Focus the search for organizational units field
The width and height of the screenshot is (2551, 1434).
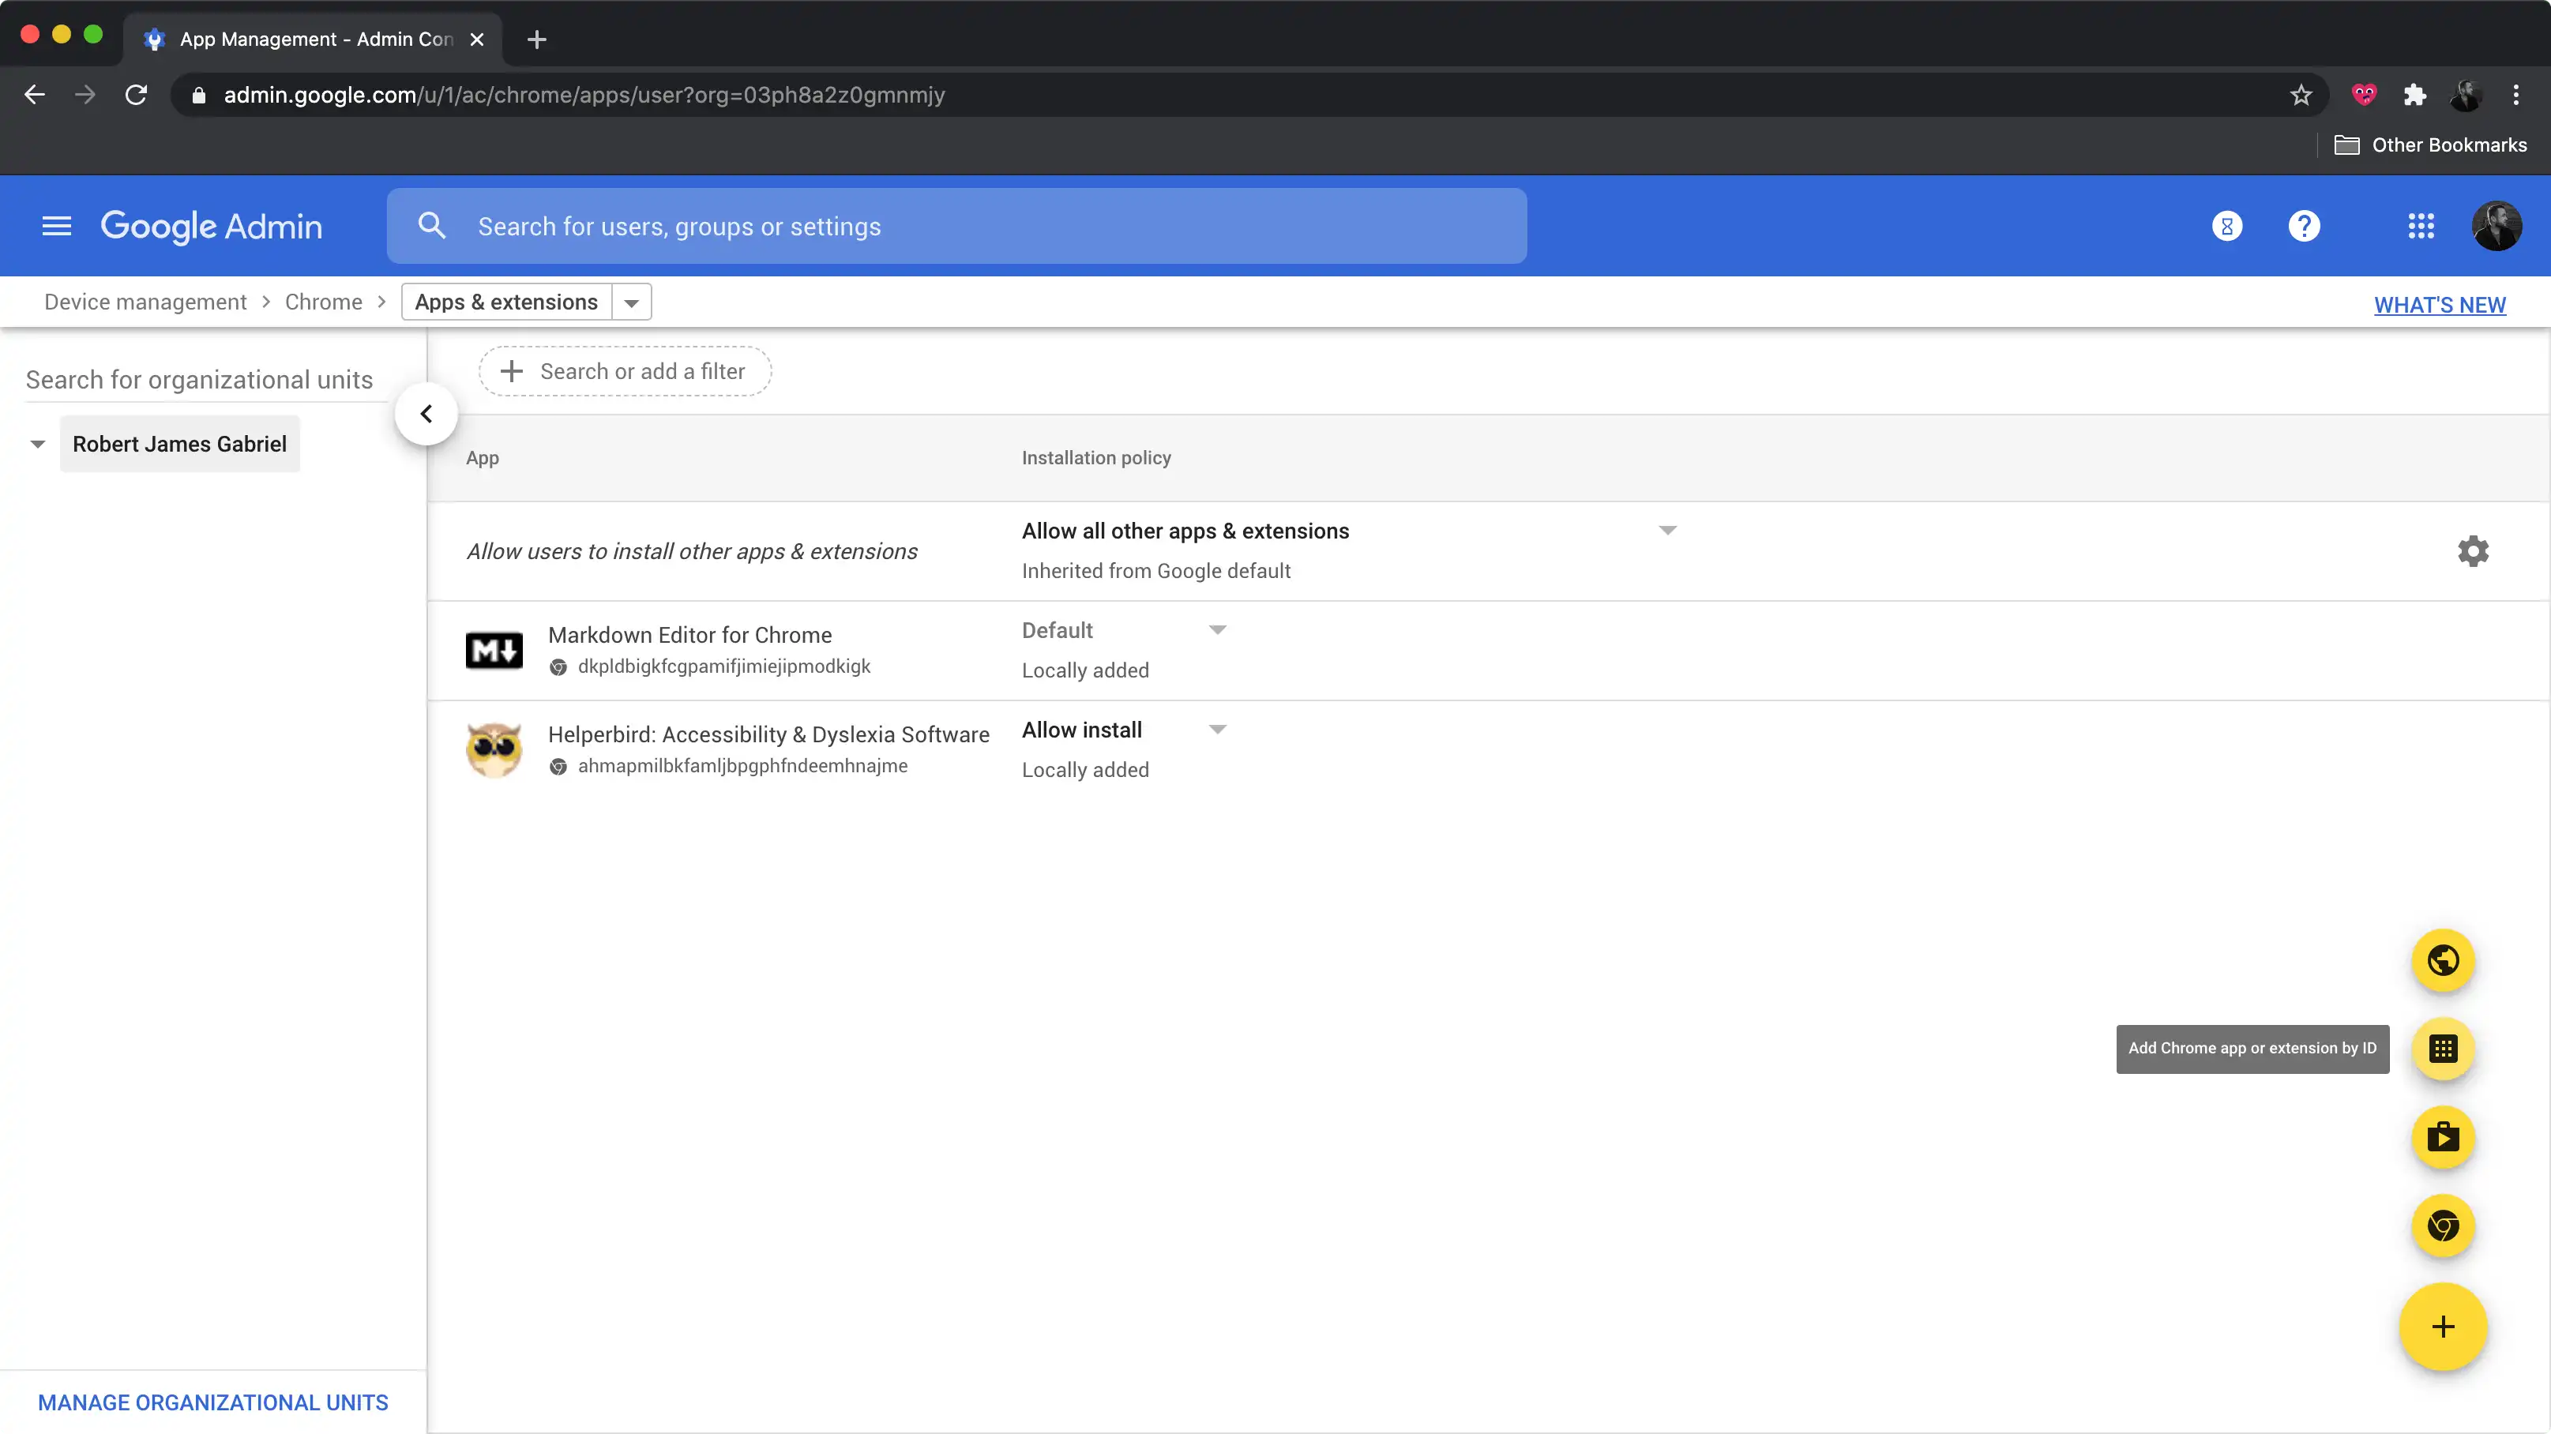coord(206,381)
